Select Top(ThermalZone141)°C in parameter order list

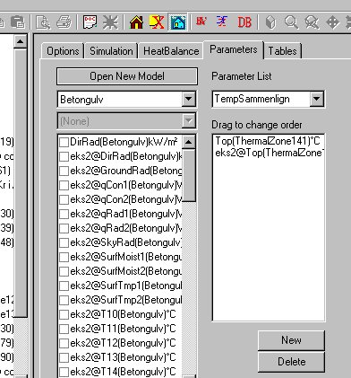268,141
